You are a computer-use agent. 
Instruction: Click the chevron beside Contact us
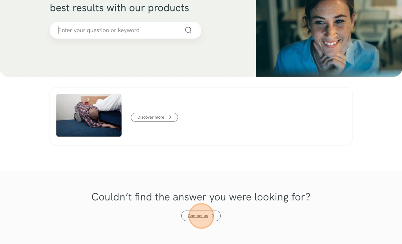213,216
